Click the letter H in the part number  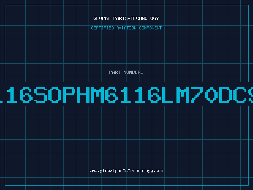(x=83, y=95)
